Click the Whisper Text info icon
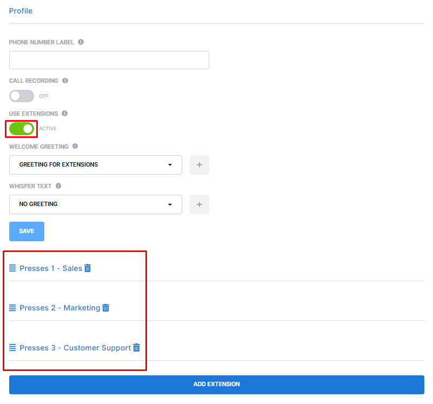 coord(58,186)
